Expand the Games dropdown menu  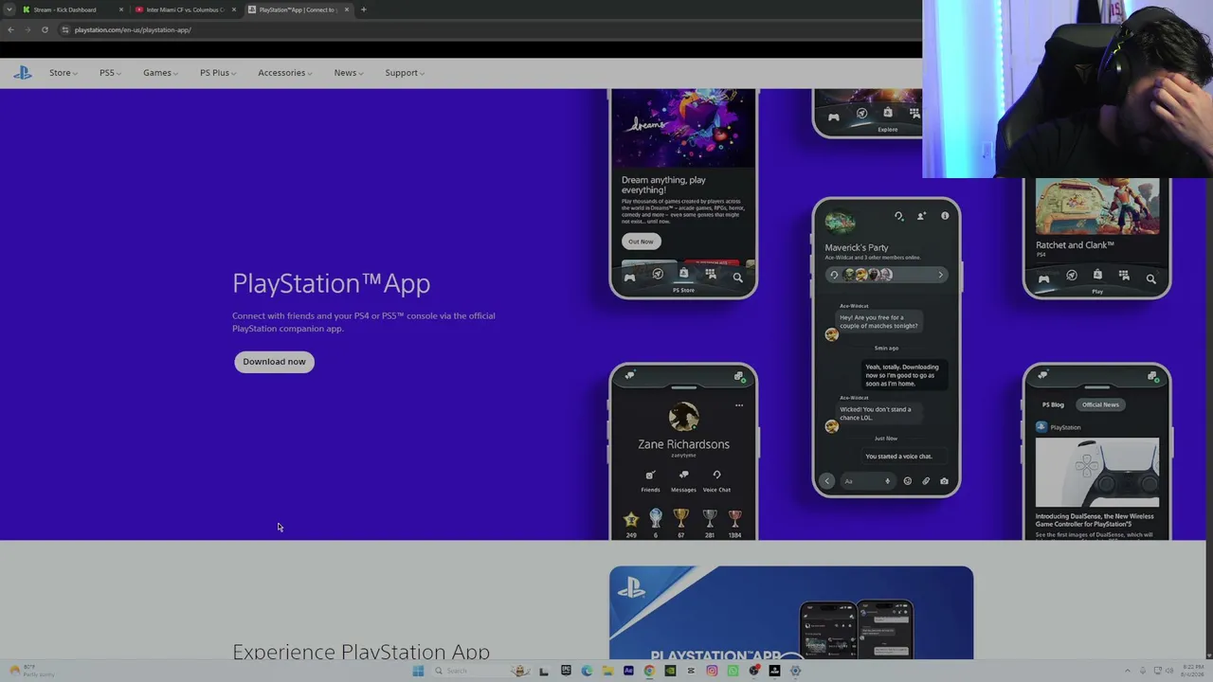click(x=160, y=73)
